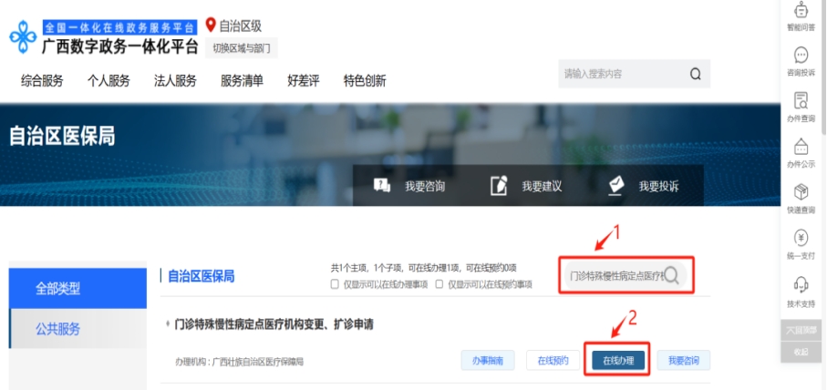The width and height of the screenshot is (827, 390).
Task: Open the 智能问答 robot assistant icon
Action: [x=801, y=12]
